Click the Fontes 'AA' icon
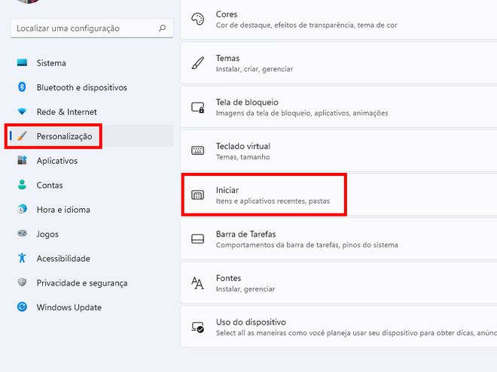This screenshot has width=497, height=372. (198, 283)
